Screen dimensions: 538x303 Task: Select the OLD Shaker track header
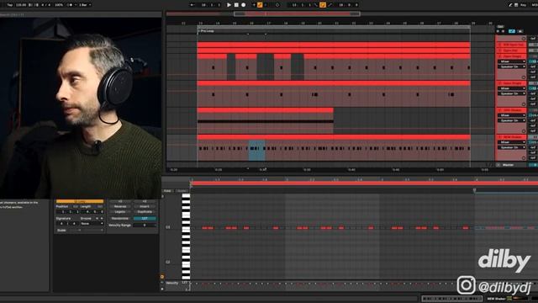513,110
